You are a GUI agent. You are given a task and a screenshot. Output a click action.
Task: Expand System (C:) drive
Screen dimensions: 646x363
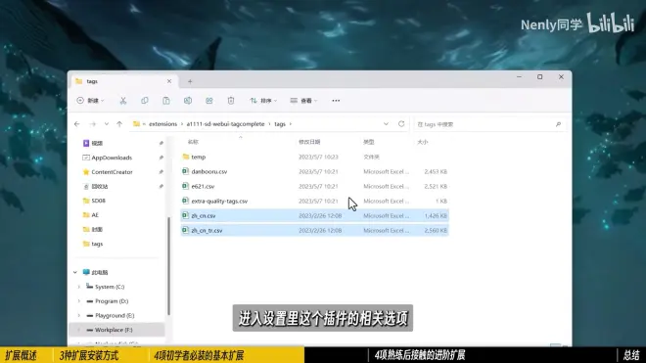click(78, 287)
